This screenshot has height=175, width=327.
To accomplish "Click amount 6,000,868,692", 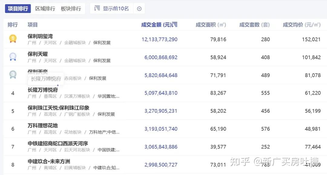I will click(161, 57).
